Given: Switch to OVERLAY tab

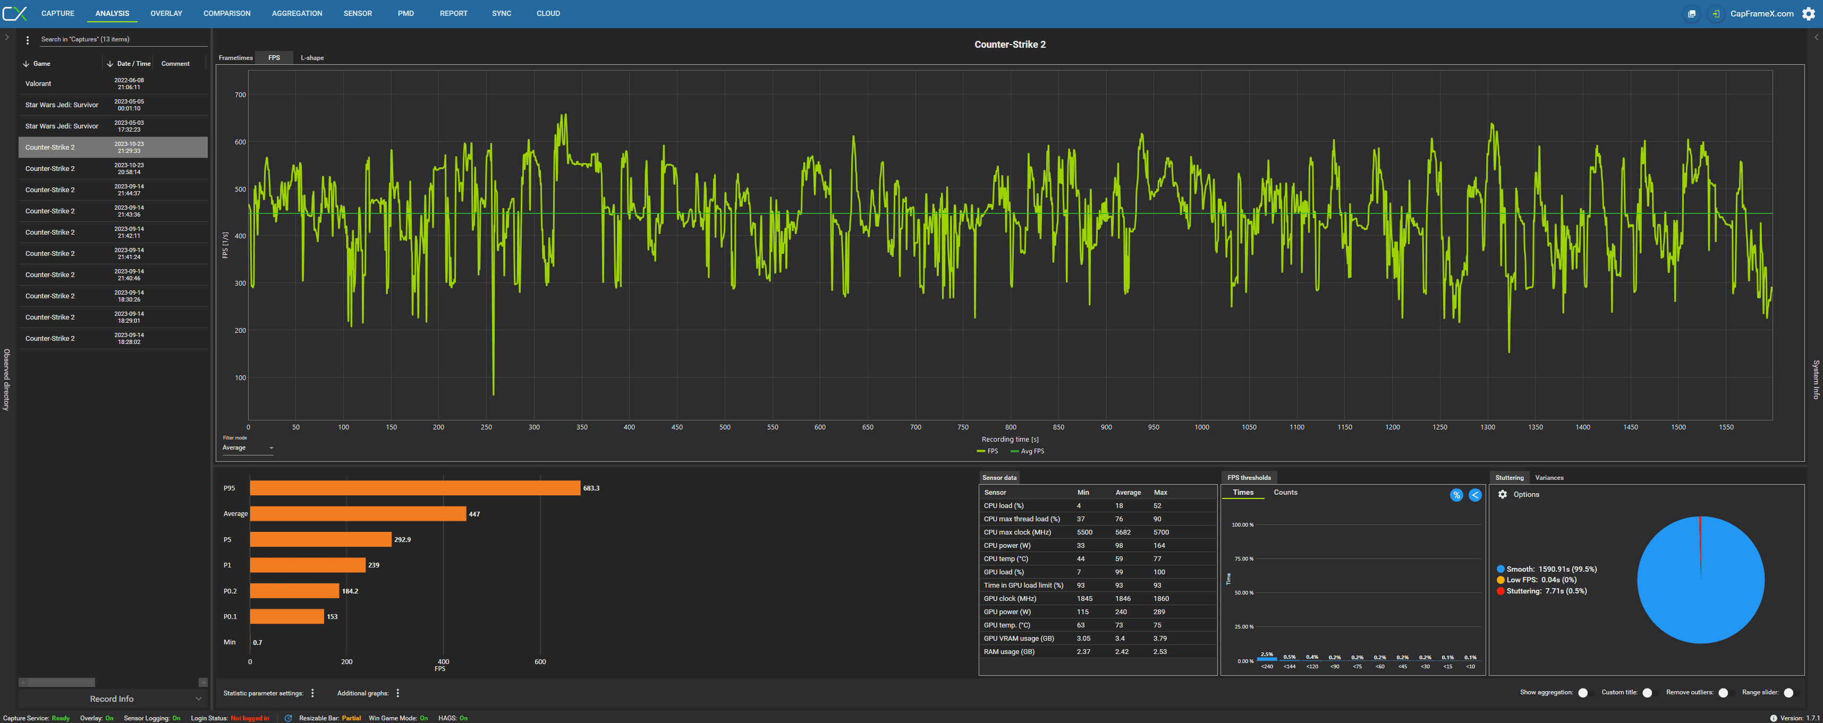Looking at the screenshot, I should pyautogui.click(x=166, y=13).
